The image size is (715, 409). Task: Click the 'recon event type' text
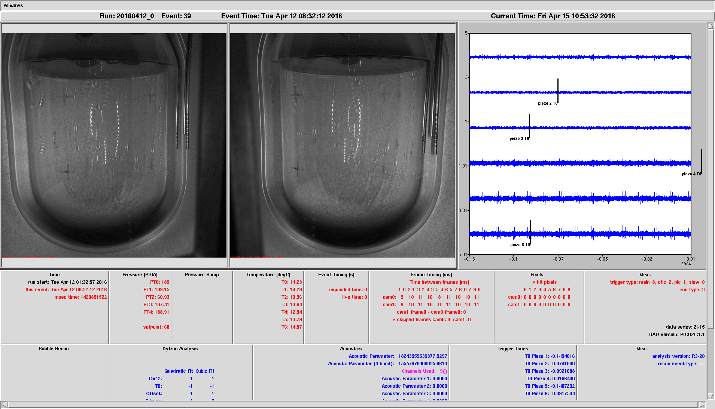pyautogui.click(x=681, y=364)
